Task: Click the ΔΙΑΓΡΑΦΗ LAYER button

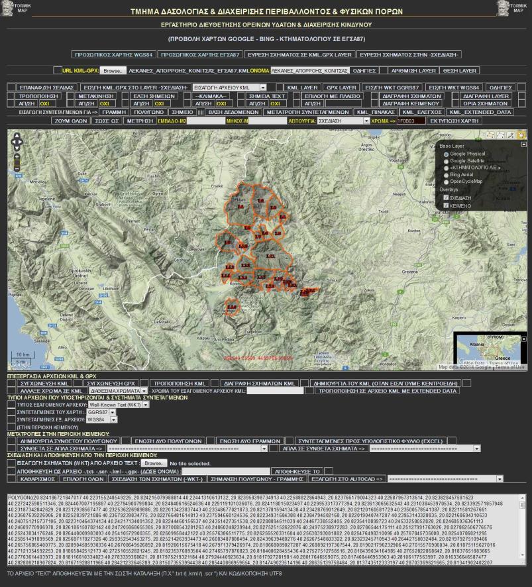Action: 486,96
